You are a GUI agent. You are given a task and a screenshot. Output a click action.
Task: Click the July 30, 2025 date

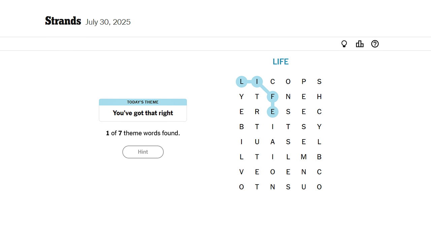point(108,22)
